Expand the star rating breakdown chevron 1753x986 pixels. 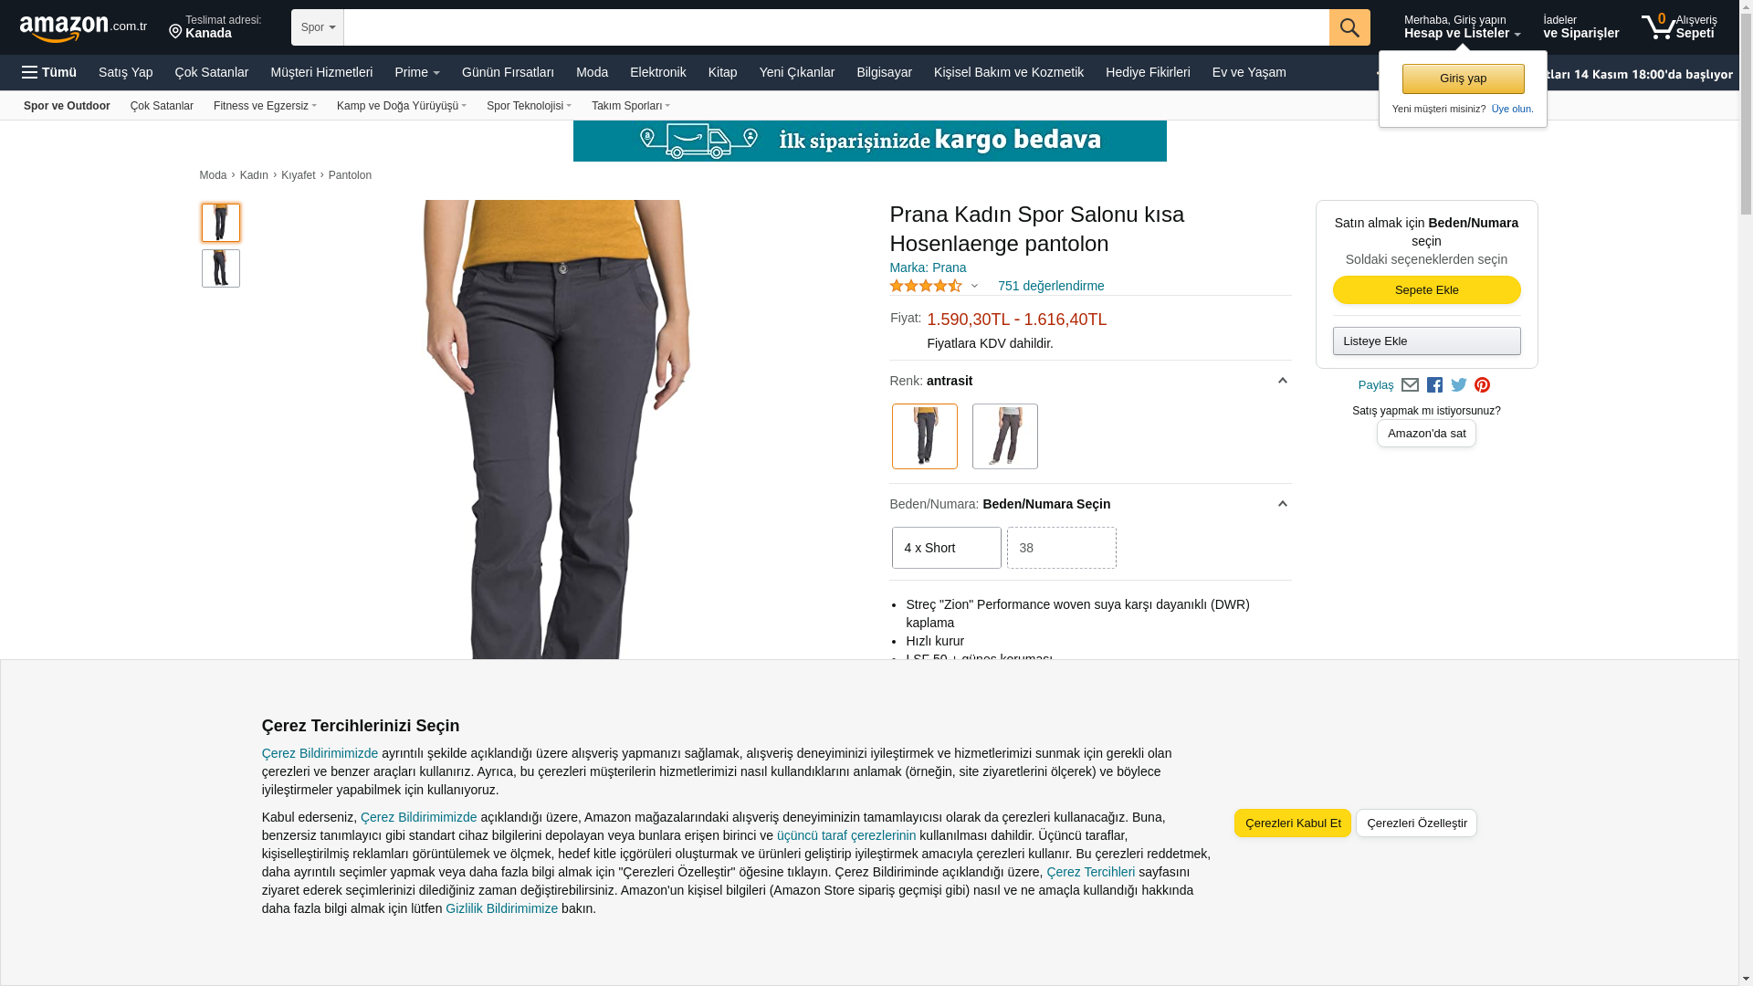coord(974,287)
